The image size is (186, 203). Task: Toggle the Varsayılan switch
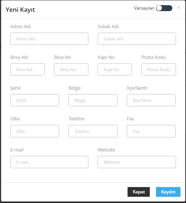pyautogui.click(x=164, y=8)
